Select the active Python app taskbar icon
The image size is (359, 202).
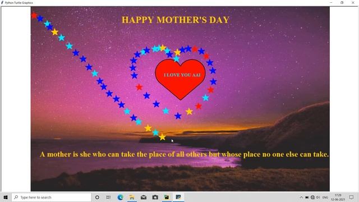pos(178,197)
